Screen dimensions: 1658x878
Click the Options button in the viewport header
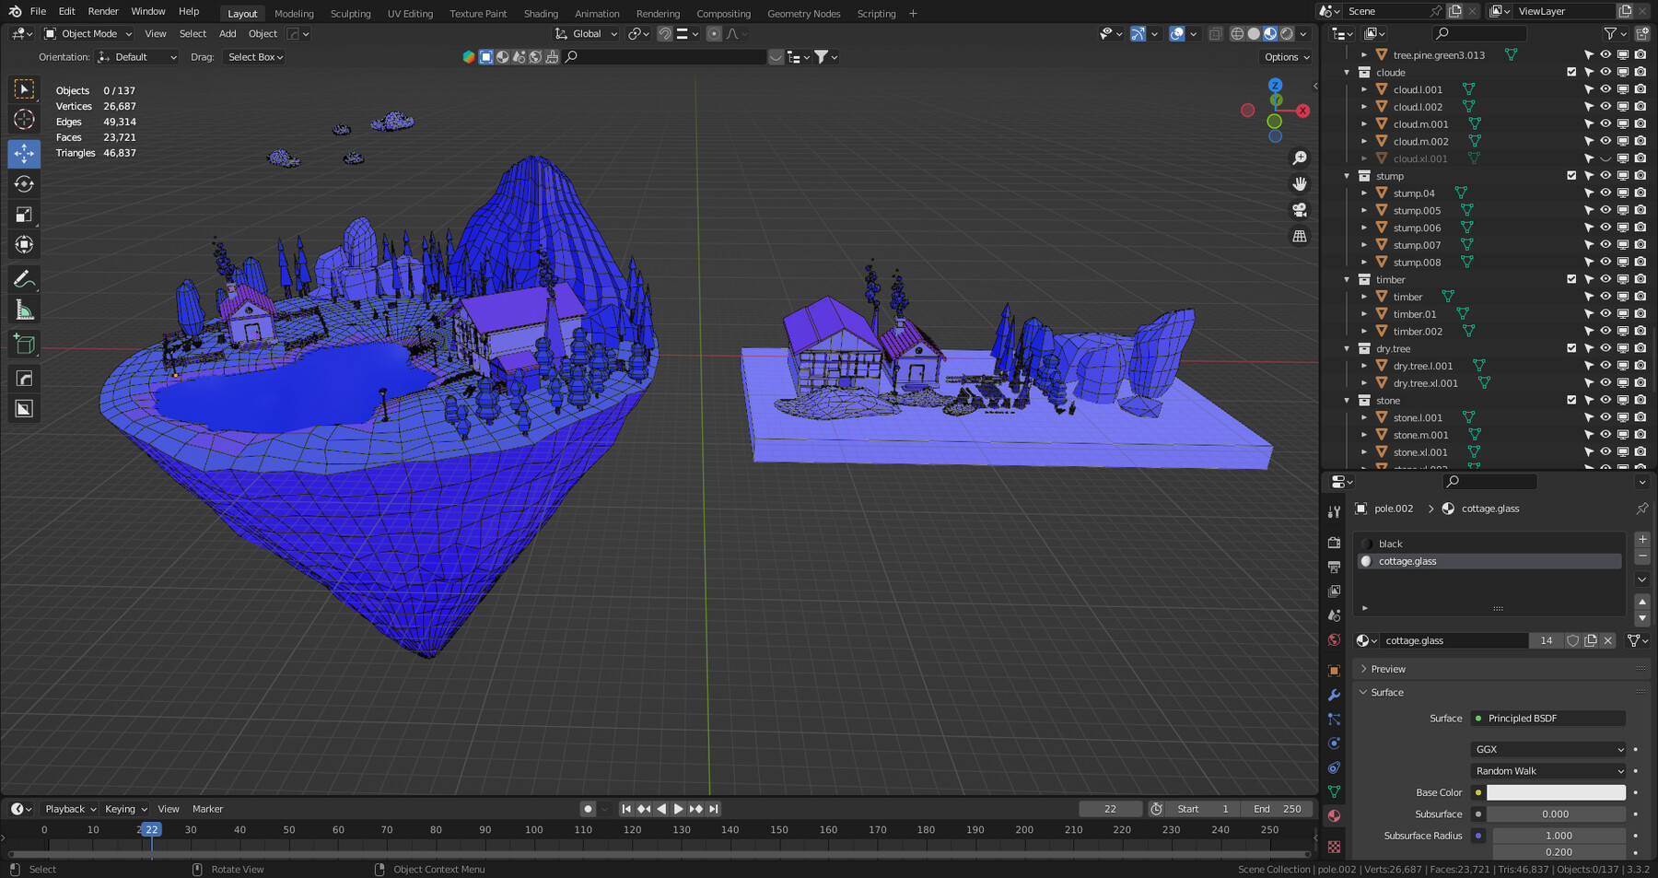1286,57
